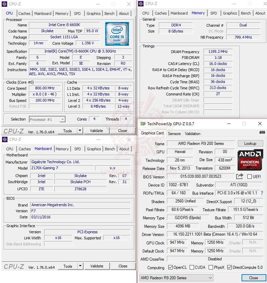Switch to Sensors tab in GPU-Z
267x283 pixels.
click(174, 134)
